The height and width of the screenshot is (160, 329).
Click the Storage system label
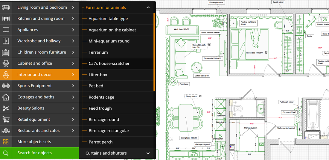(x=250, y=128)
